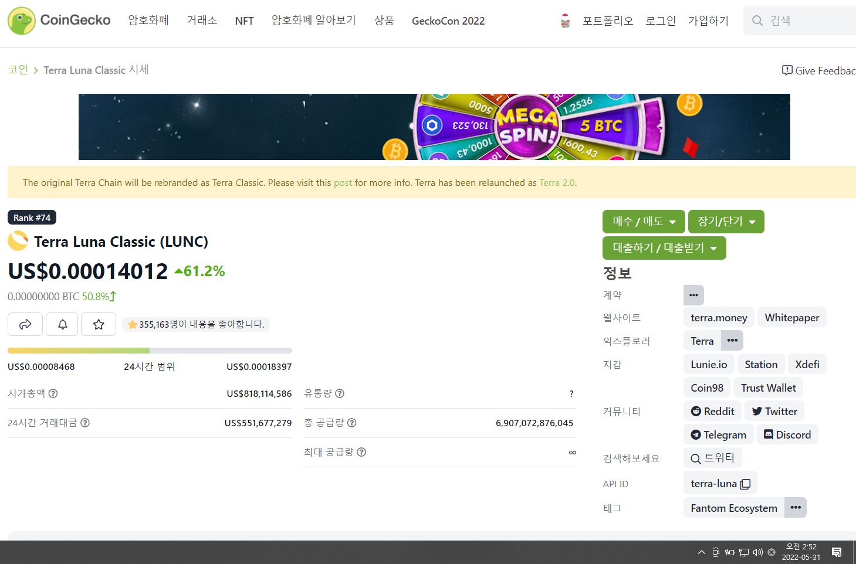The image size is (856, 564).
Task: Click the CoinGecko logo
Action: click(59, 21)
